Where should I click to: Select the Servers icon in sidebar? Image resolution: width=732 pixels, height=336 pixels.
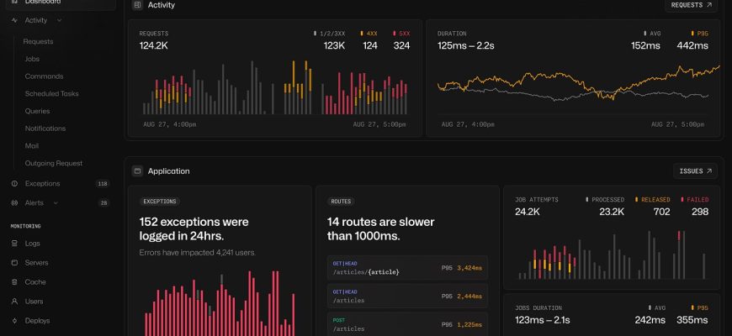[14, 263]
